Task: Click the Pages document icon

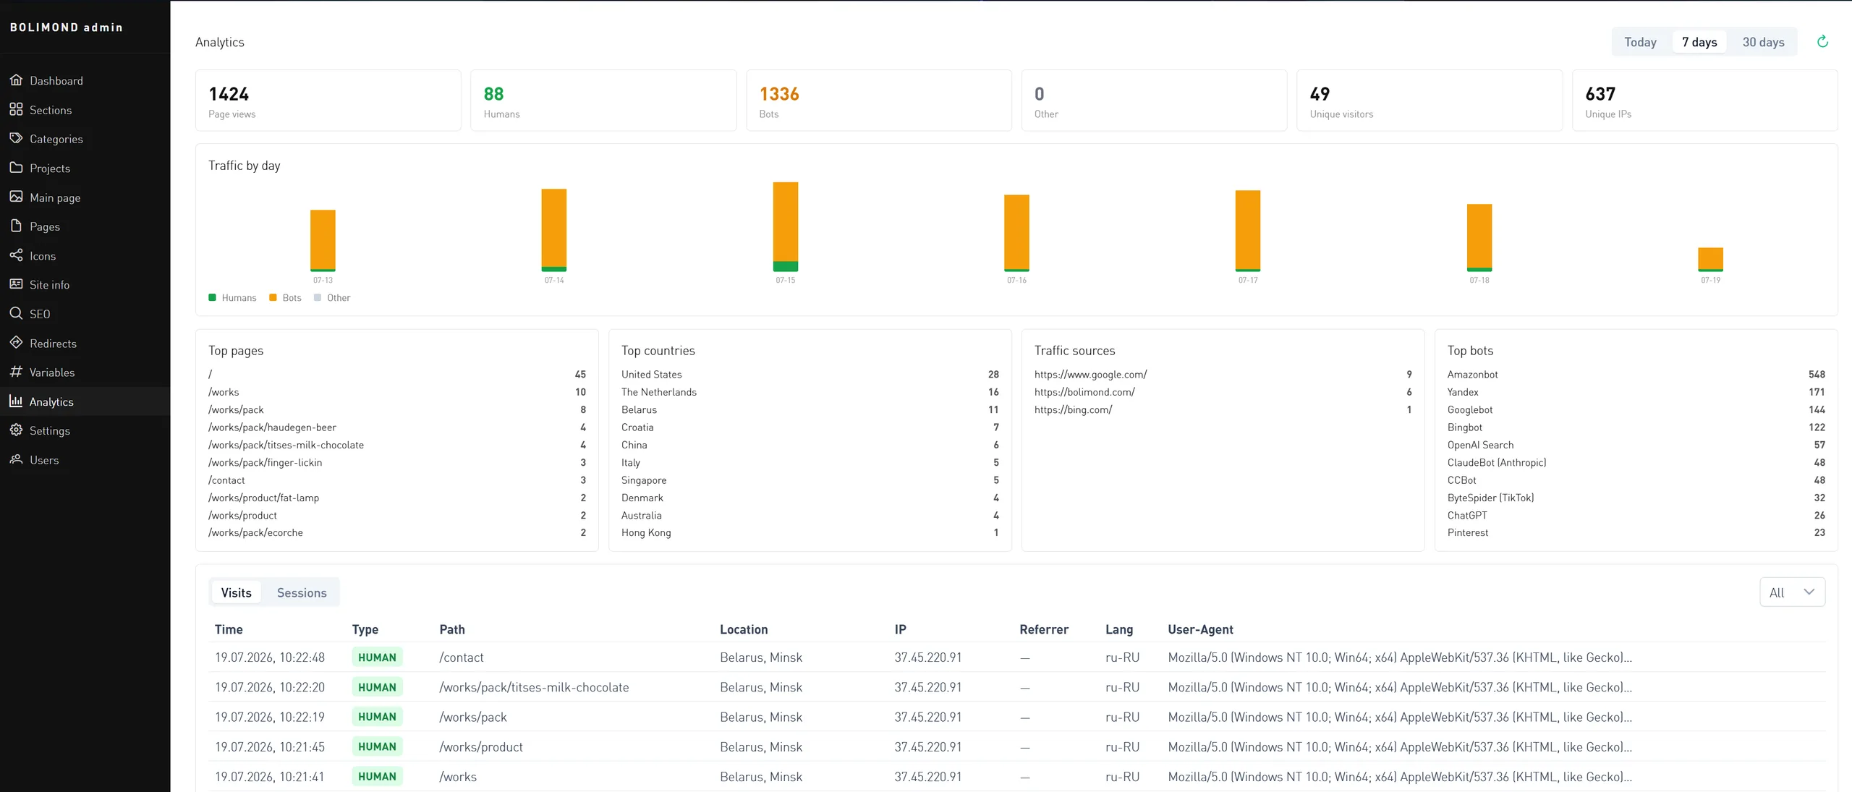Action: point(16,226)
